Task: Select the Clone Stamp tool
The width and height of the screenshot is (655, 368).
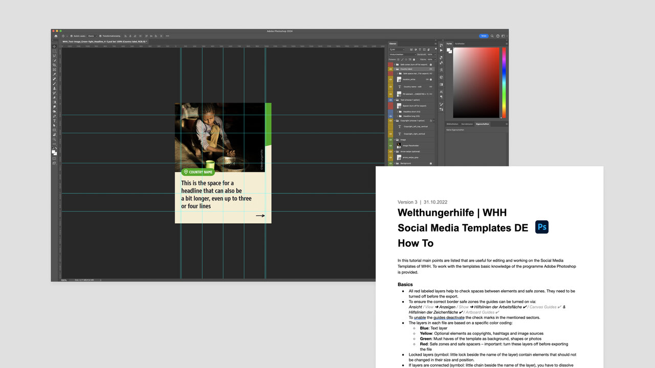Action: point(54,88)
